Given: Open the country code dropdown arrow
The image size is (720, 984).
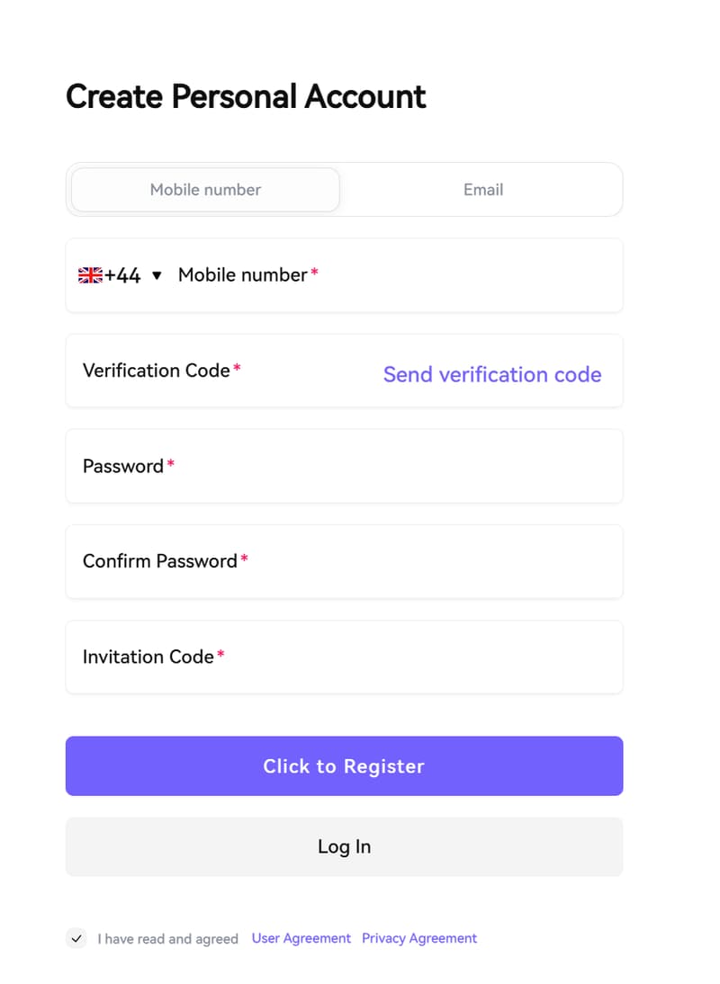Looking at the screenshot, I should (x=157, y=276).
